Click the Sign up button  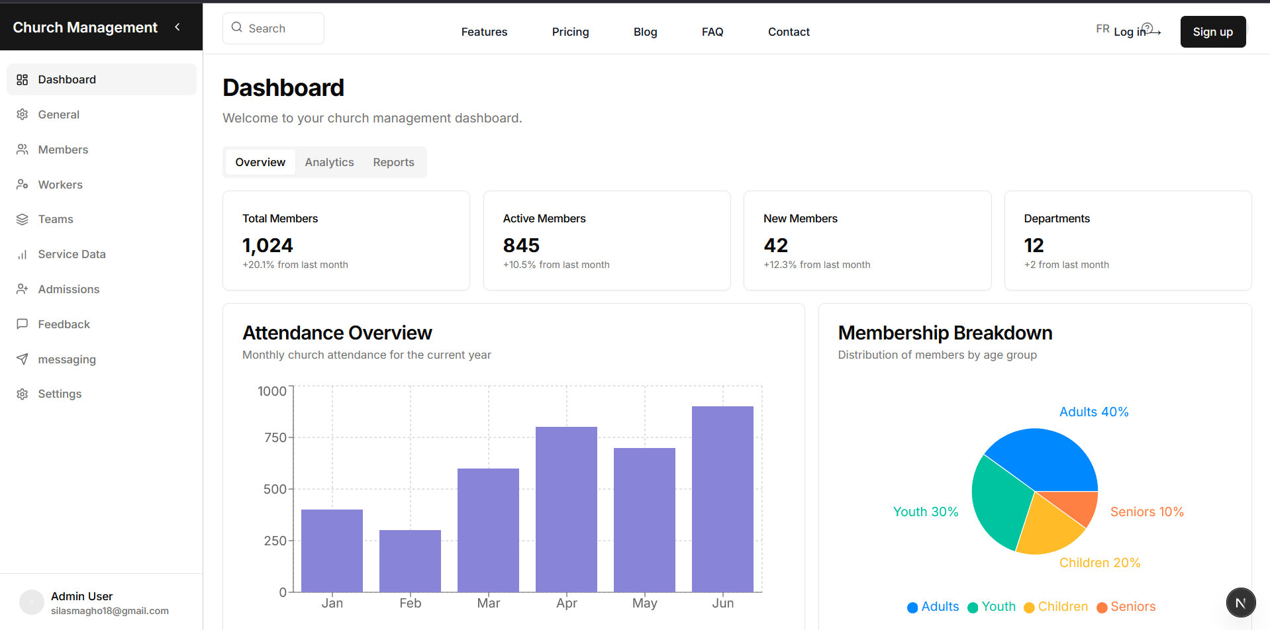pyautogui.click(x=1212, y=31)
